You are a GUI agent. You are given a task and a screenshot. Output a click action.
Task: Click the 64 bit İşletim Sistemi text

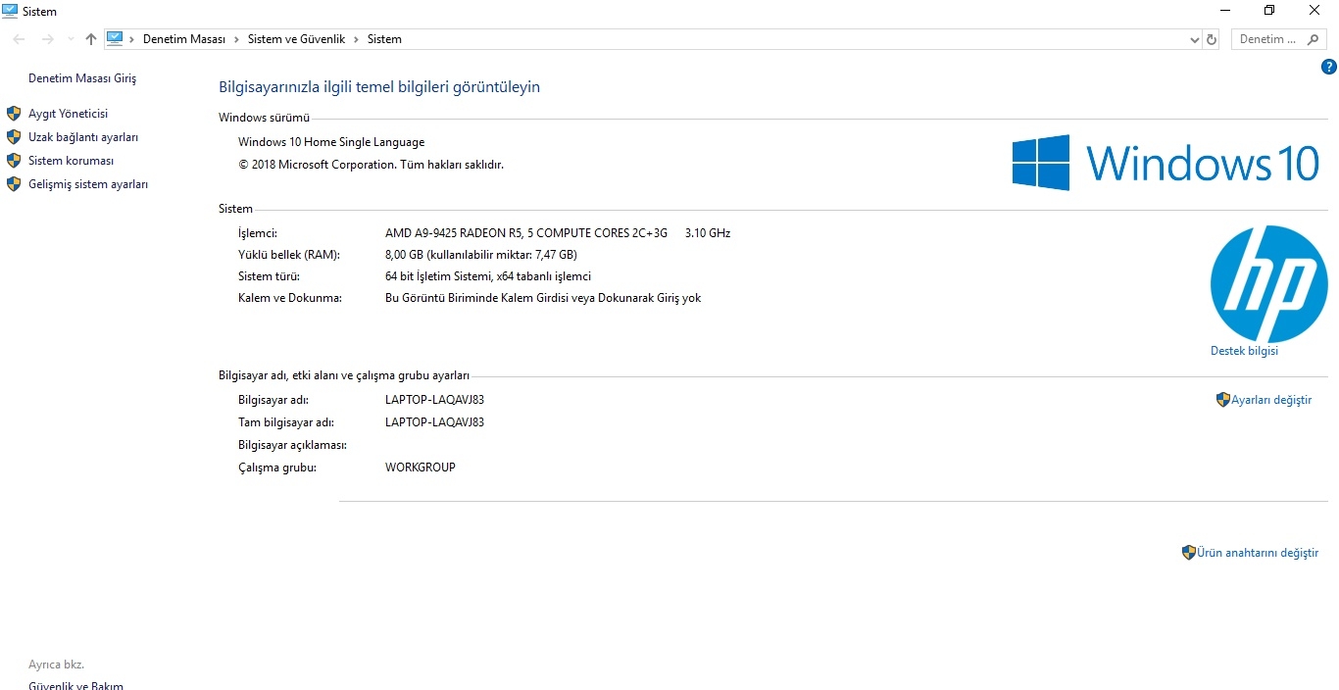[x=488, y=276]
